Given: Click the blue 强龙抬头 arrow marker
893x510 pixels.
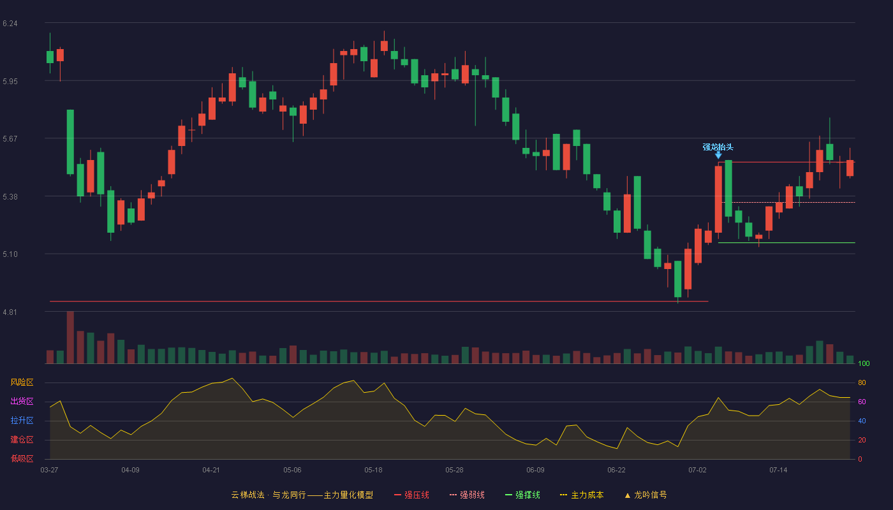Looking at the screenshot, I should tap(718, 155).
